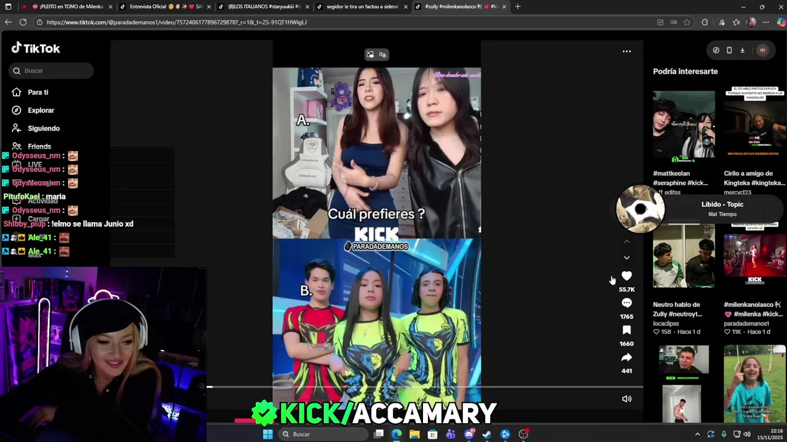Screen dimensions: 787x442
Task: Open the Copilot icon in the browser
Action: (x=781, y=22)
